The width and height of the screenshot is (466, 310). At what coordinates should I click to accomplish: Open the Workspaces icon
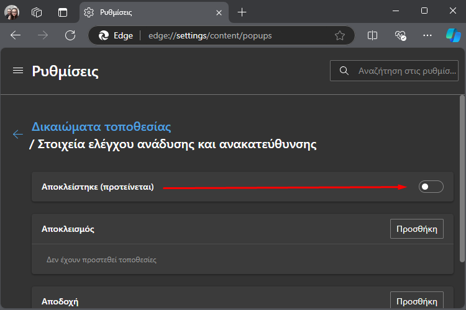click(37, 12)
